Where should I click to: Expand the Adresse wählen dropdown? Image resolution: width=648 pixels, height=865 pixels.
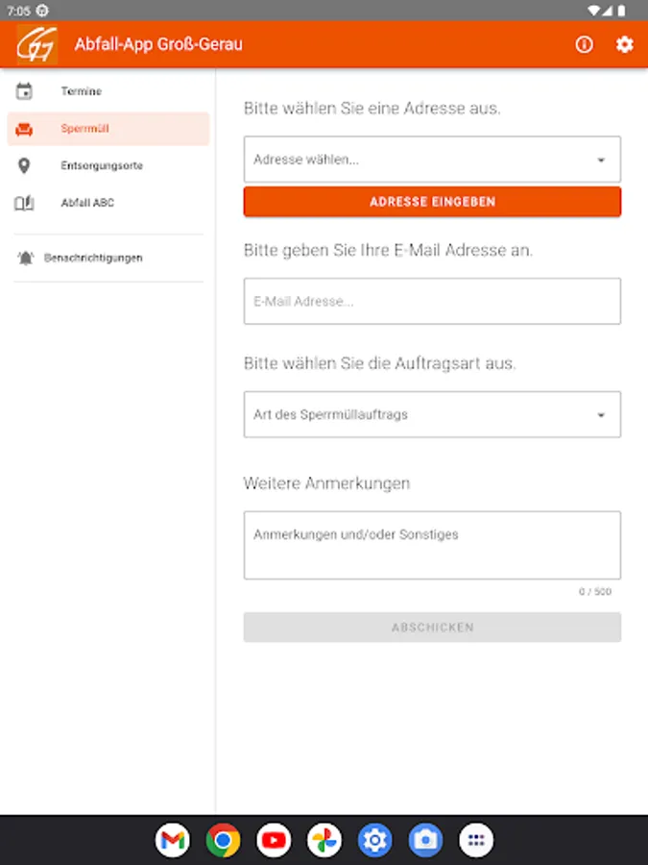pos(433,160)
